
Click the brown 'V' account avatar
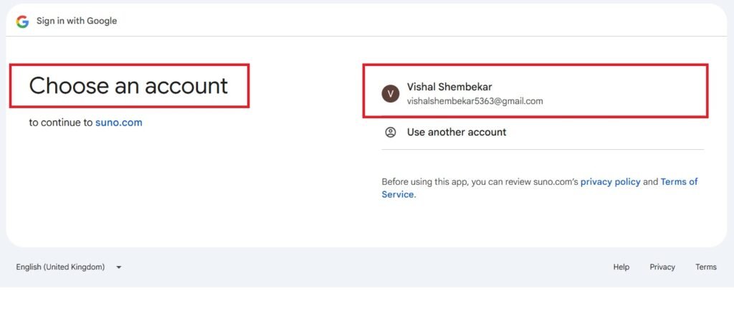pyautogui.click(x=390, y=93)
